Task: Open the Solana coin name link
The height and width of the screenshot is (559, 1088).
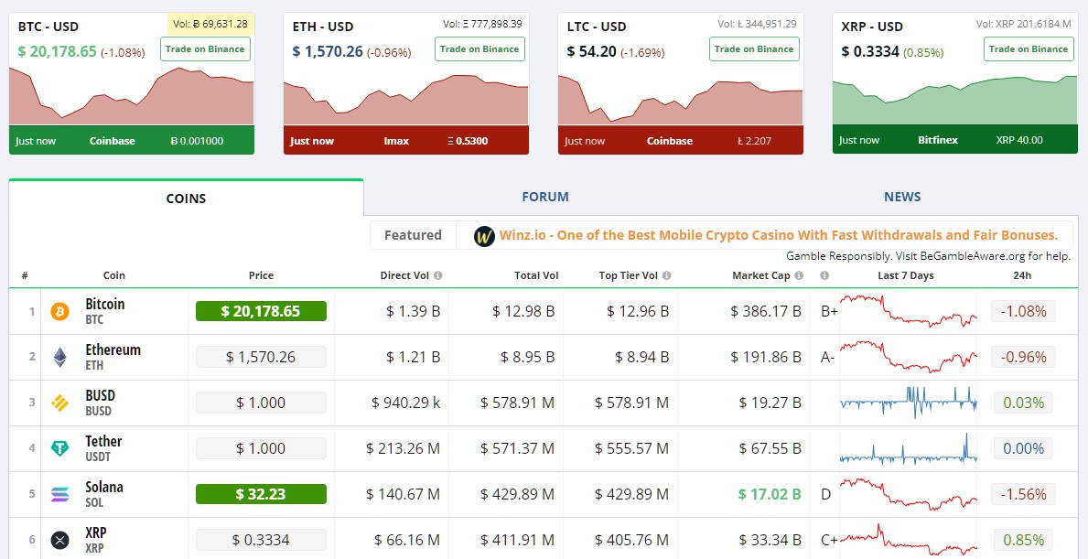Action: [x=104, y=487]
